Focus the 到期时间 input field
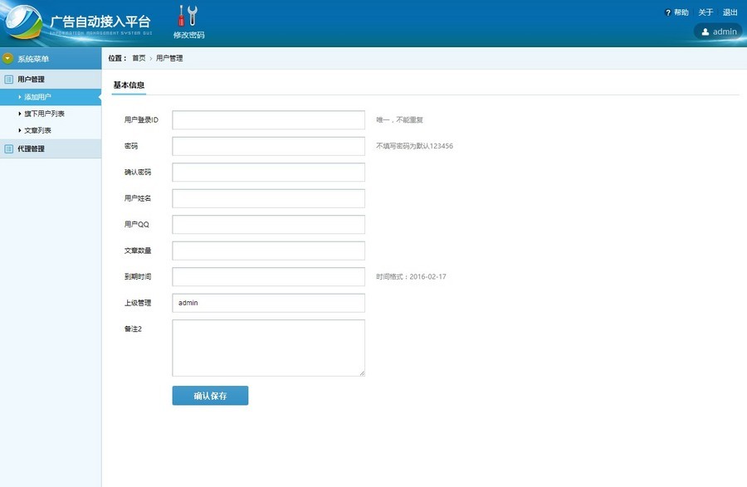This screenshot has height=487, width=747. point(269,276)
